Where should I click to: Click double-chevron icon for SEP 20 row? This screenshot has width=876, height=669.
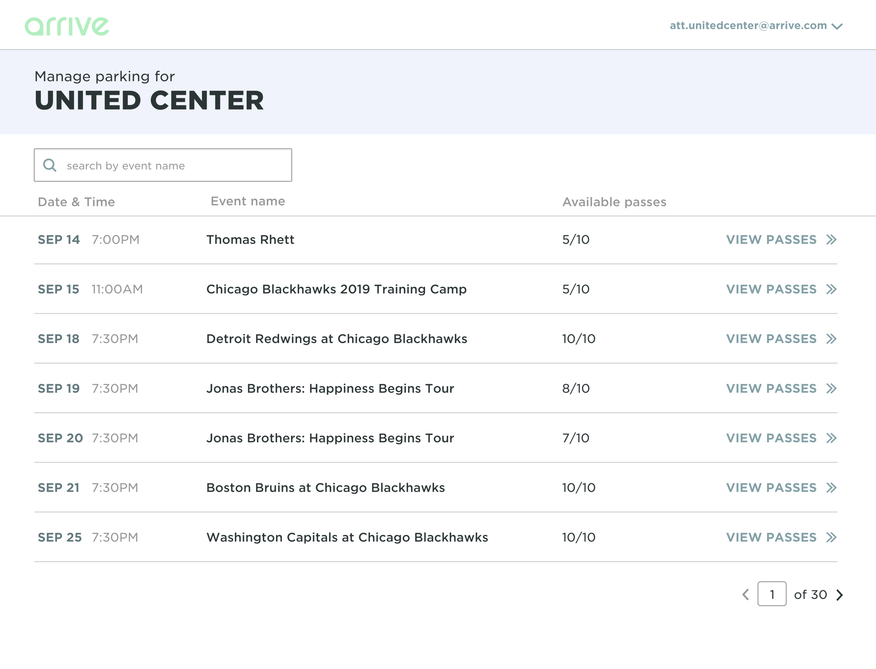tap(831, 438)
